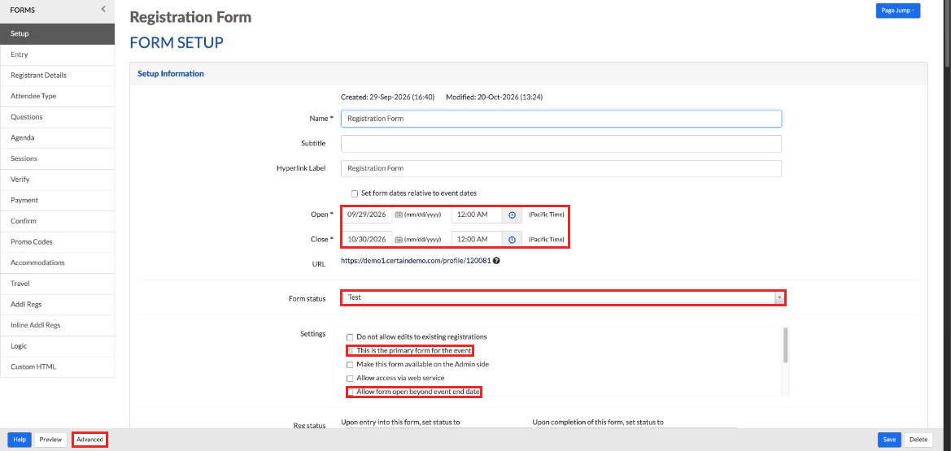Click the Delete button
This screenshot has height=451, width=951.
[918, 440]
